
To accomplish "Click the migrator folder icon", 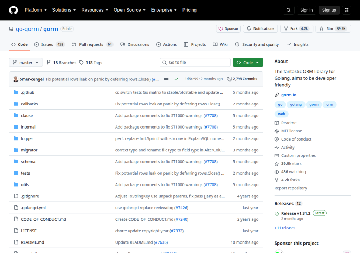I will [16, 150].
